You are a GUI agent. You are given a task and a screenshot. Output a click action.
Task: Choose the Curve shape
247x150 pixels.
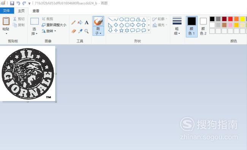[116, 19]
